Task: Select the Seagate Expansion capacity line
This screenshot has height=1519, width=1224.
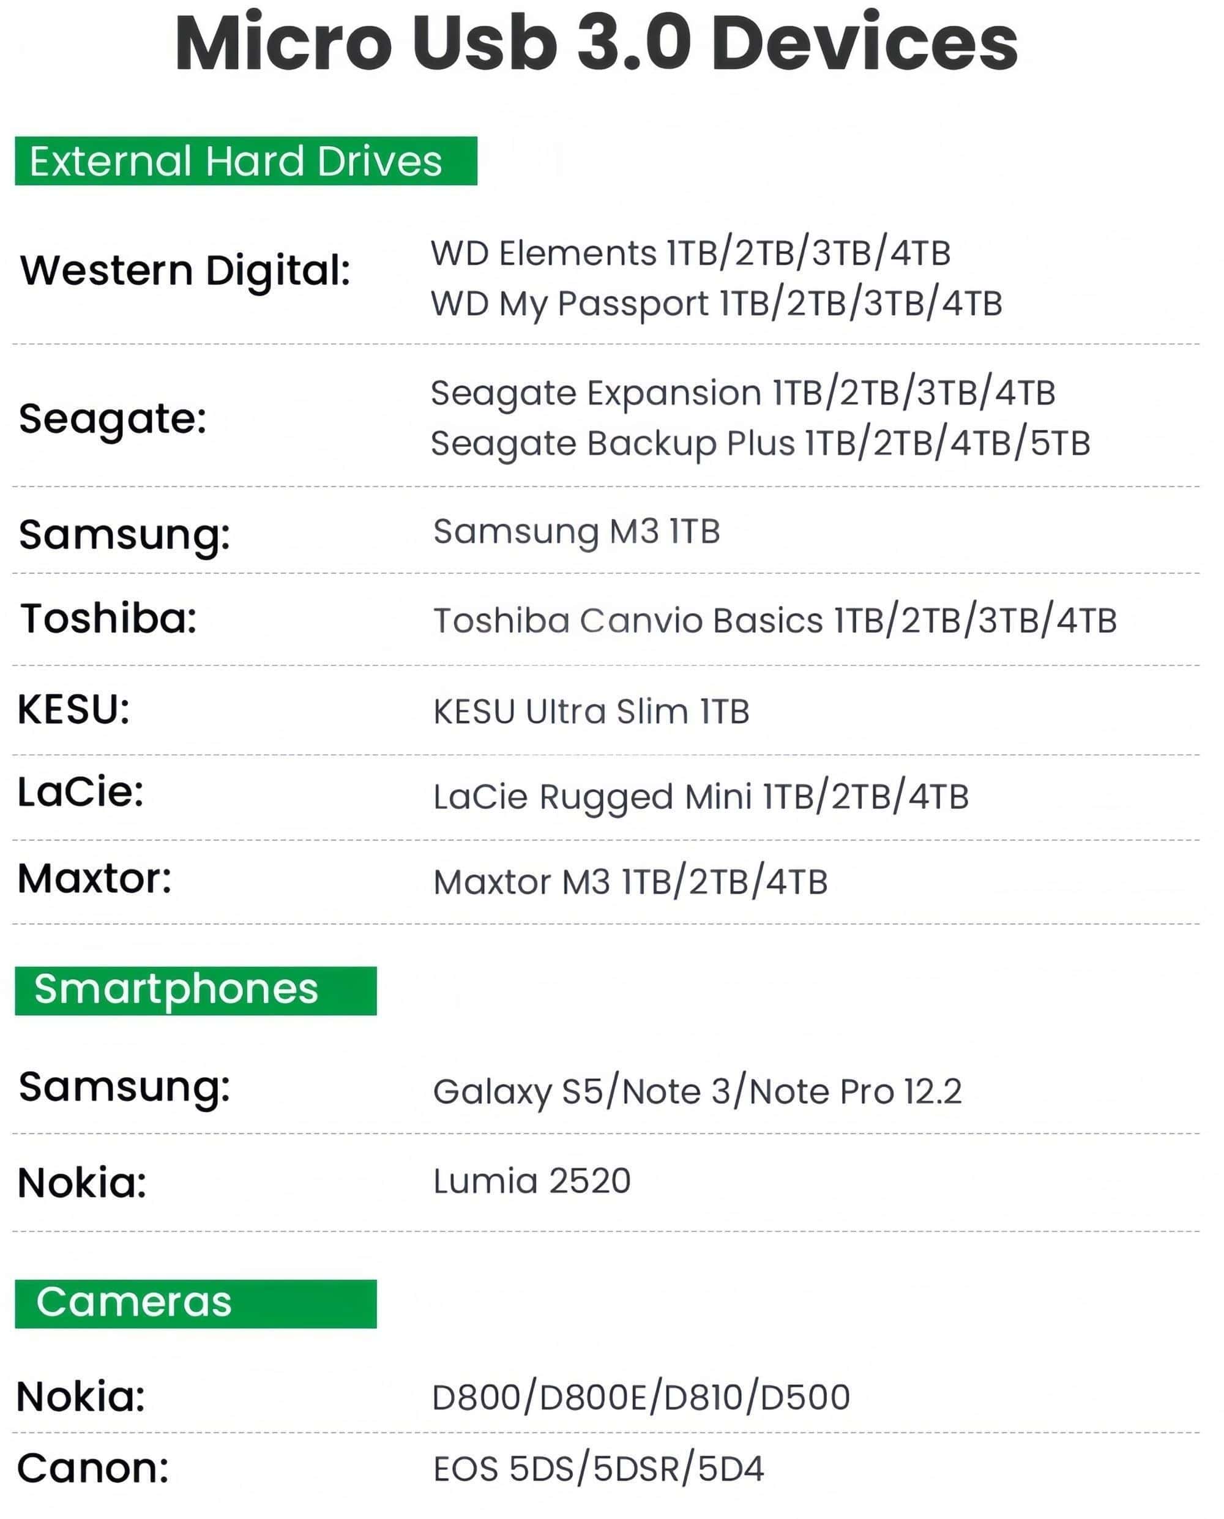Action: 742,393
